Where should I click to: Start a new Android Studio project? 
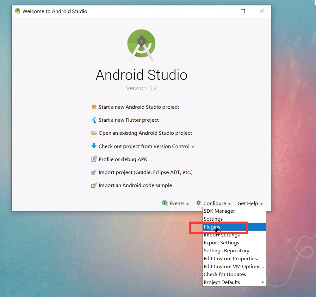[x=139, y=107]
